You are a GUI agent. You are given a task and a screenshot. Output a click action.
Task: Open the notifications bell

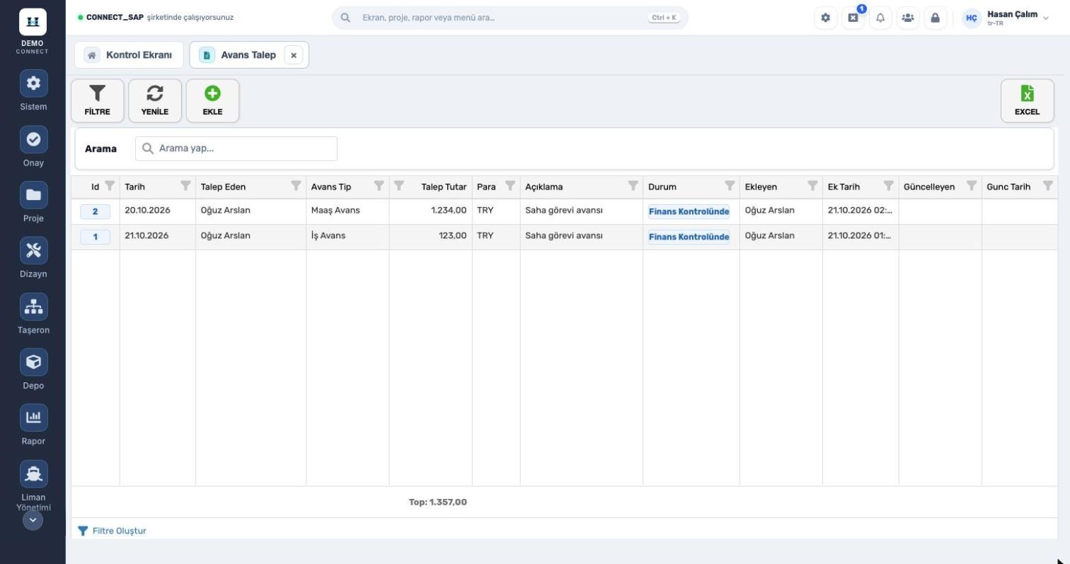(x=880, y=18)
